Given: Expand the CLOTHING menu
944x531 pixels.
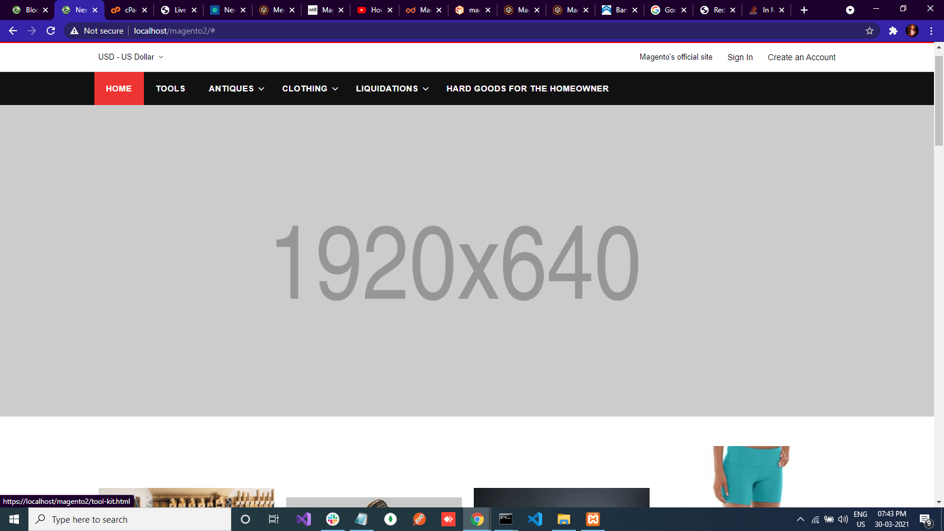Looking at the screenshot, I should [309, 88].
